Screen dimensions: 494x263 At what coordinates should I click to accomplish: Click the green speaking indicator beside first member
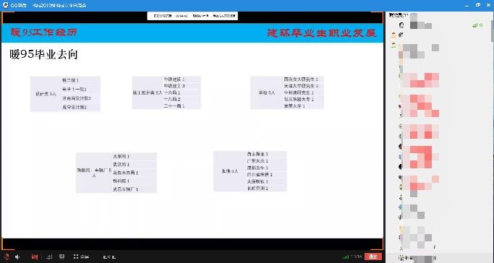(x=477, y=25)
